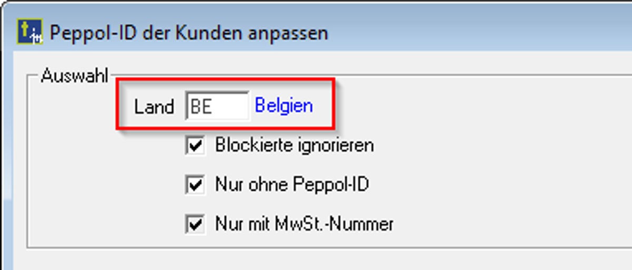Screen dimensions: 632x270
Task: Click the dialog background below the Auswahl group
Action: (x=316, y=259)
